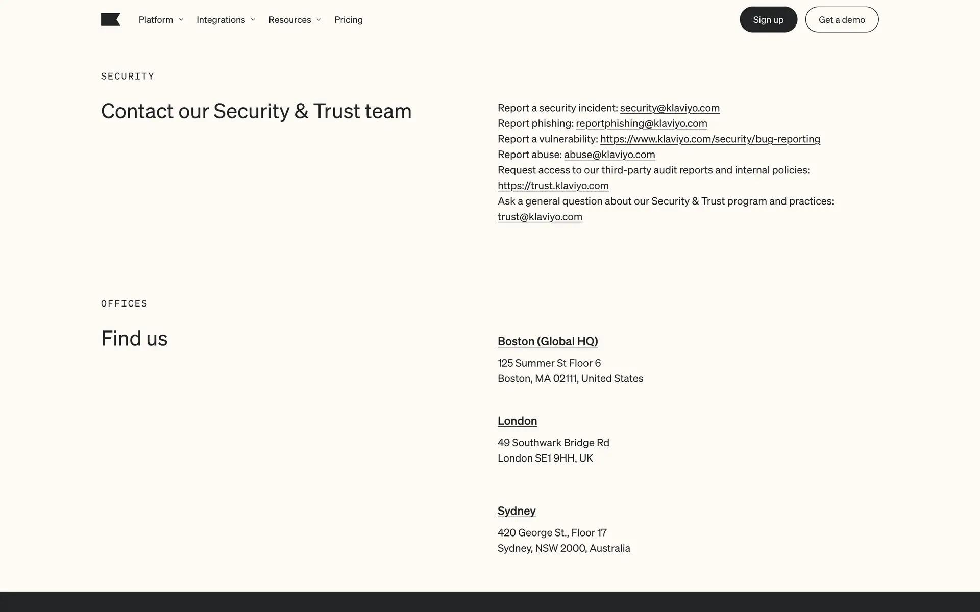Viewport: 980px width, 612px height.
Task: Click the Find us heading
Action: pos(134,339)
